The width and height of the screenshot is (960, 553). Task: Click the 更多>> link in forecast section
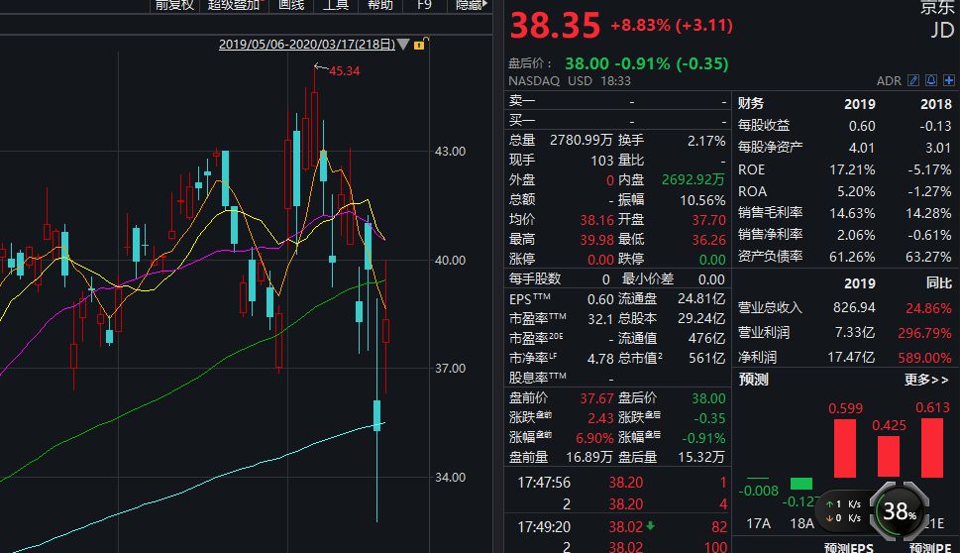[x=926, y=380]
